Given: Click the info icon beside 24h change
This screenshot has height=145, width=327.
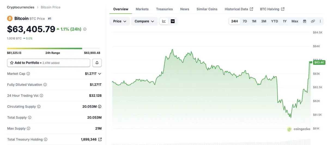Looking at the screenshot, I should point(85,29).
